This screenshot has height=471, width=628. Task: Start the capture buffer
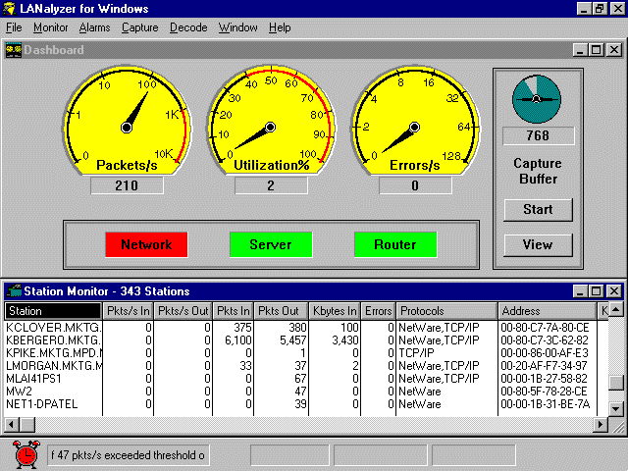pos(538,209)
